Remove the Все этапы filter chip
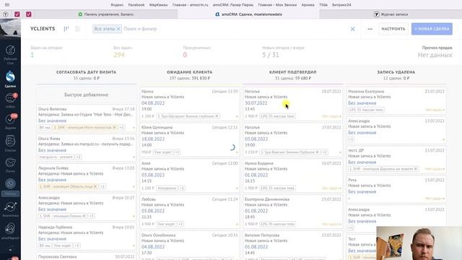 118,29
